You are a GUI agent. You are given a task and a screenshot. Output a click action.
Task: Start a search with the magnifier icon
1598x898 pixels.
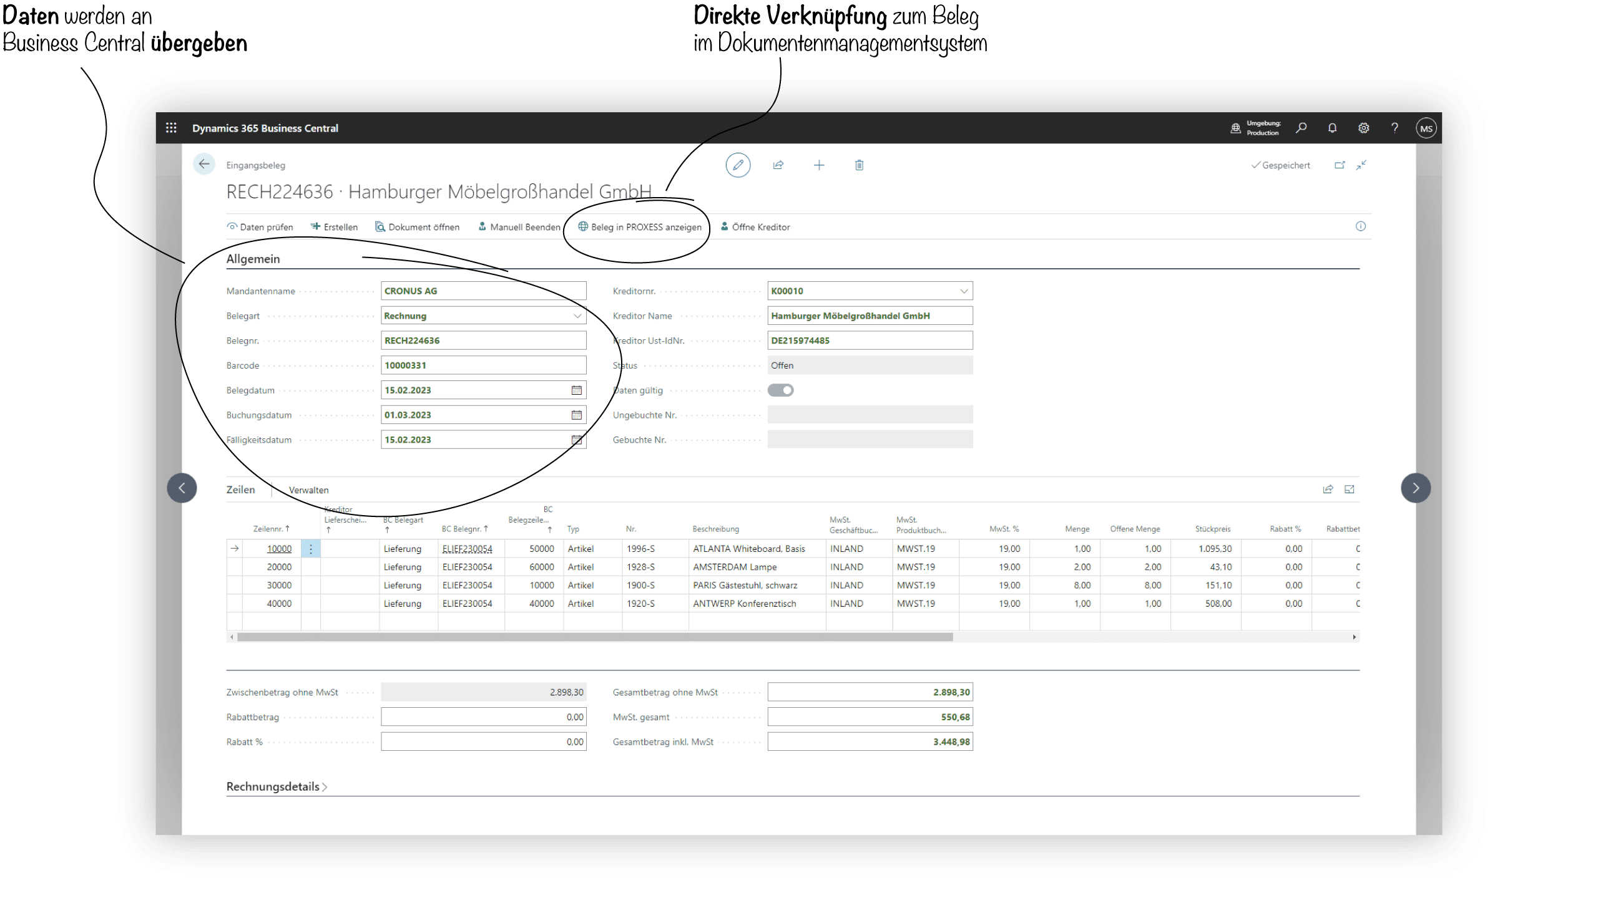[1302, 128]
